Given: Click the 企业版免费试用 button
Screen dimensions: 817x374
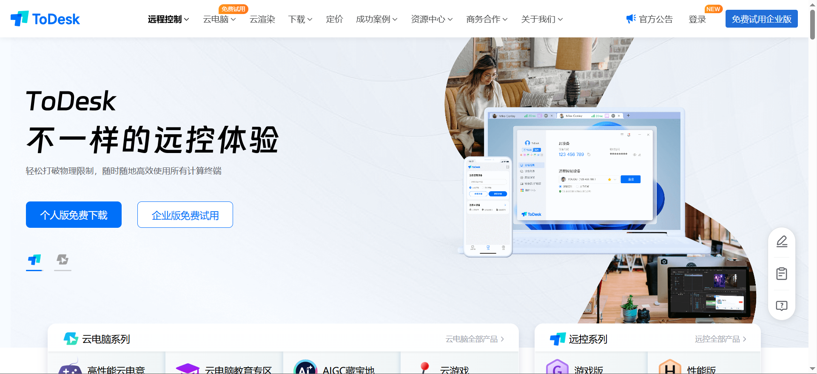Looking at the screenshot, I should click(x=185, y=215).
